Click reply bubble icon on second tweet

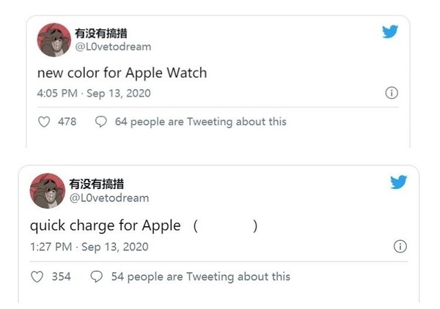pyautogui.click(x=96, y=277)
